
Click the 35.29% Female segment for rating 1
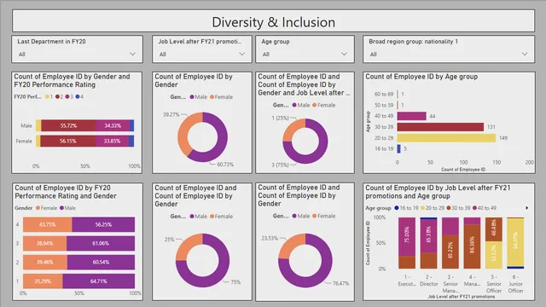click(43, 281)
